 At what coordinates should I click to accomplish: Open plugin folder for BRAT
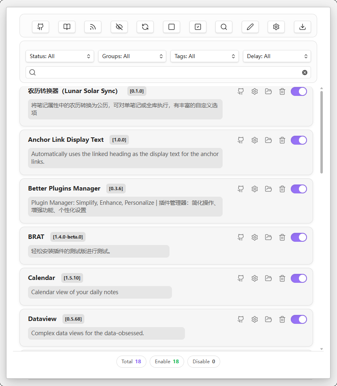tap(268, 237)
